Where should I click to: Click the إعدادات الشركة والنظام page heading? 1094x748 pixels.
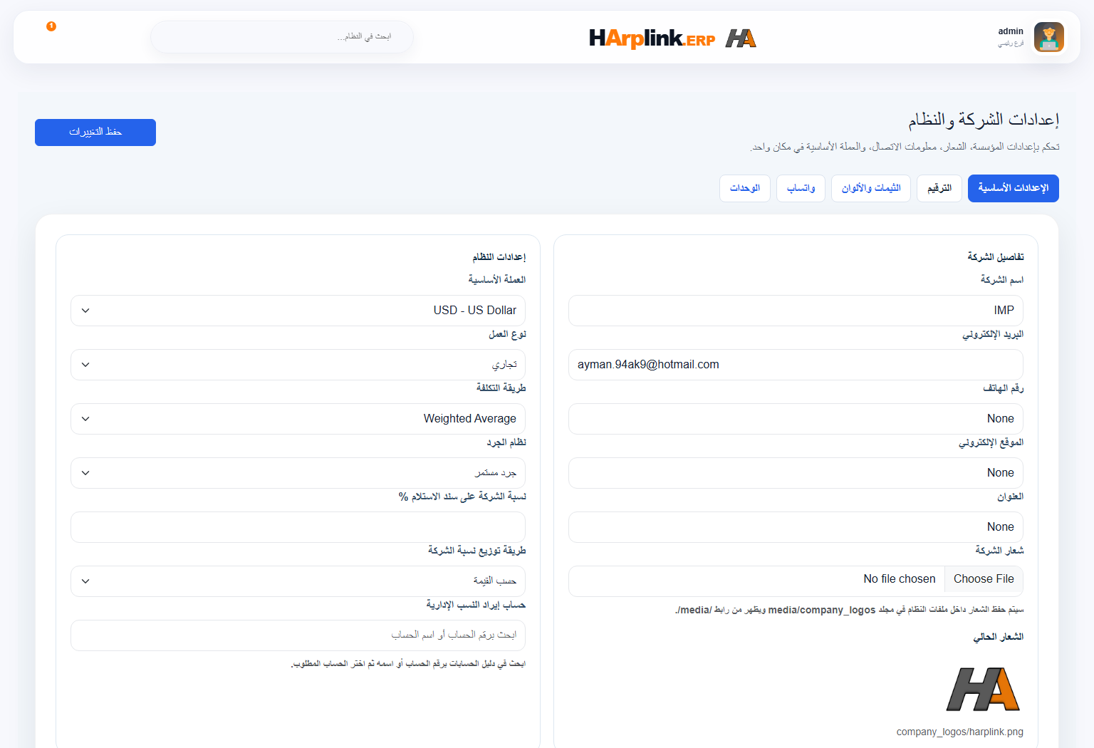click(984, 120)
